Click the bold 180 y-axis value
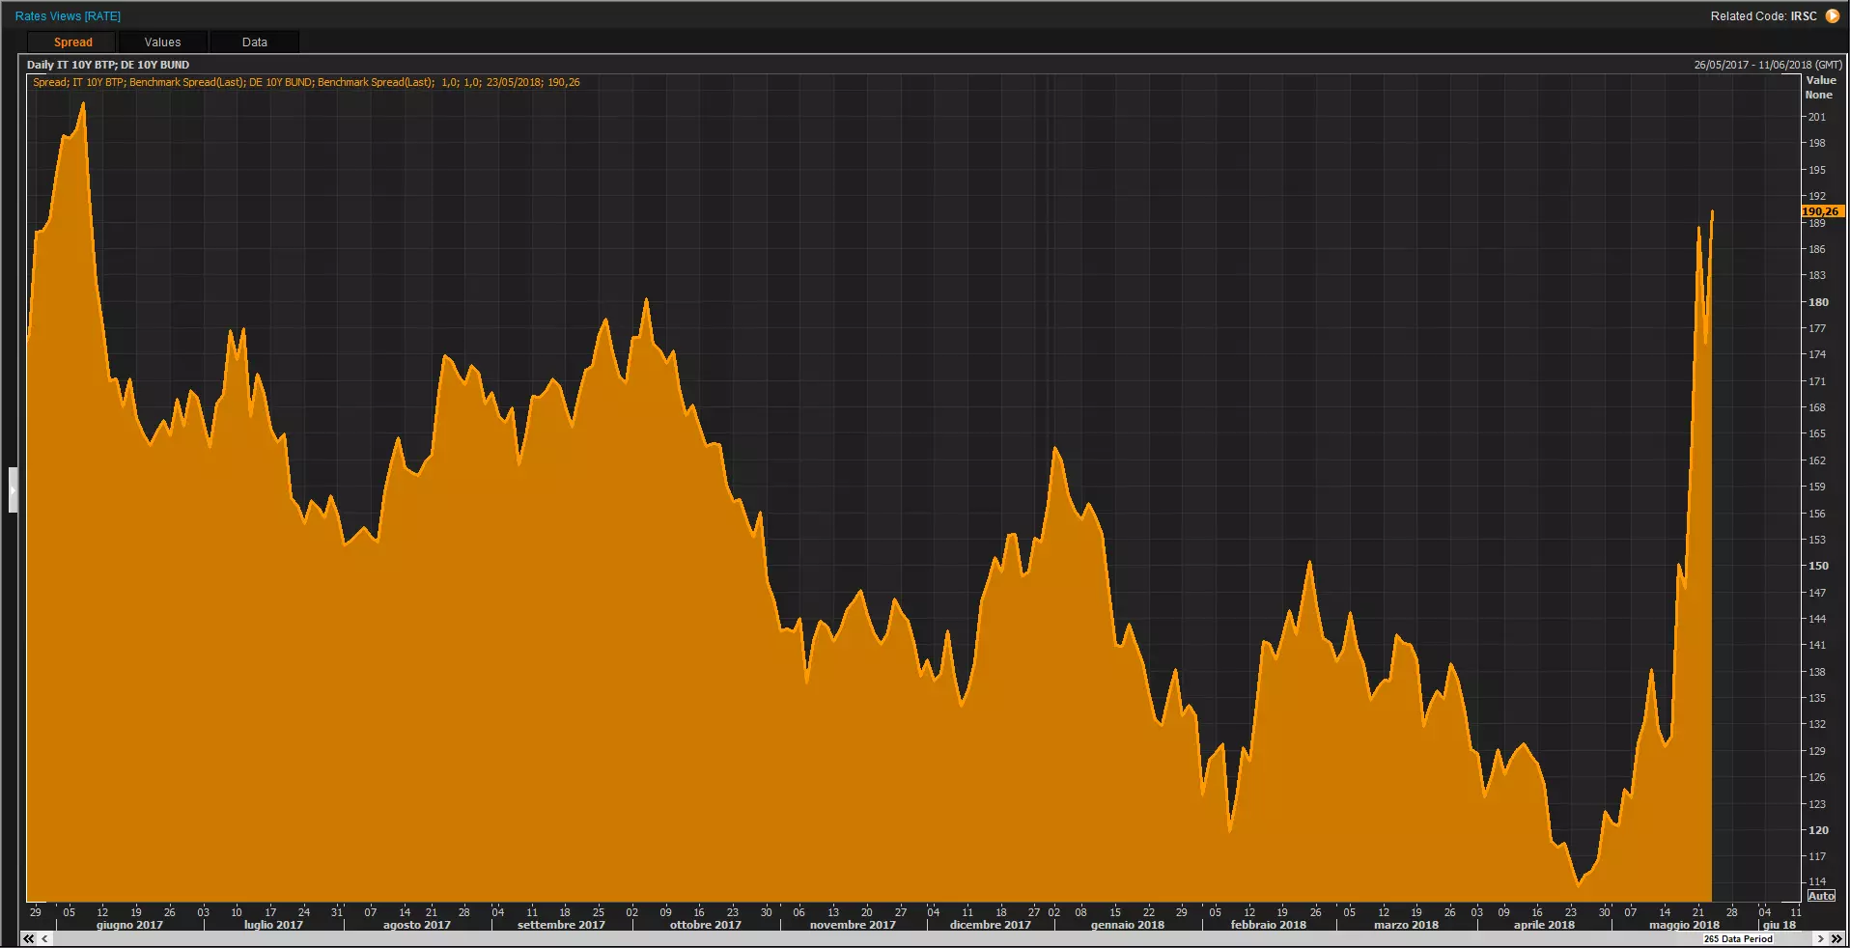This screenshot has height=948, width=1850. 1818,302
